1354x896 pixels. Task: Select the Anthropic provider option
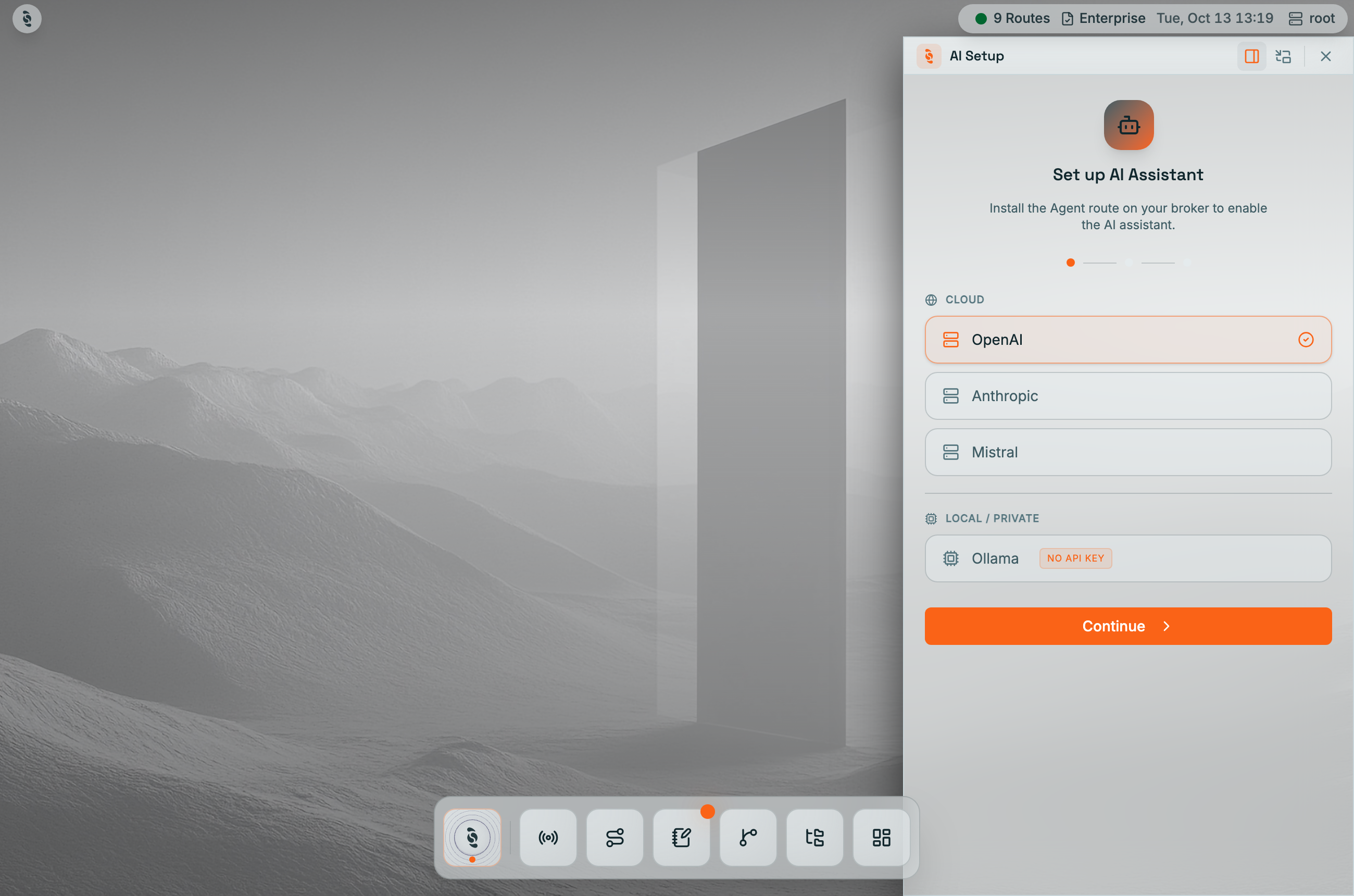click(1128, 396)
